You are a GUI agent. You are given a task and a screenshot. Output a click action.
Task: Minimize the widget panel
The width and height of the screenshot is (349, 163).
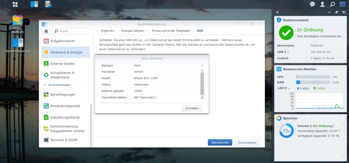point(329,12)
